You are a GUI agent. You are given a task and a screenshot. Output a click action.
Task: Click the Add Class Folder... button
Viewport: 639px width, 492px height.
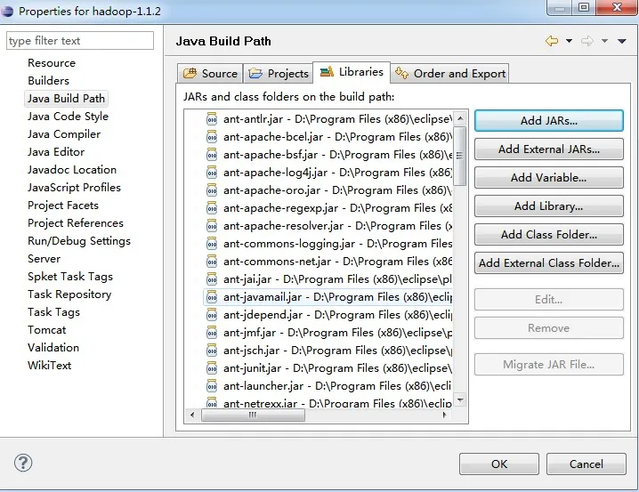(549, 235)
